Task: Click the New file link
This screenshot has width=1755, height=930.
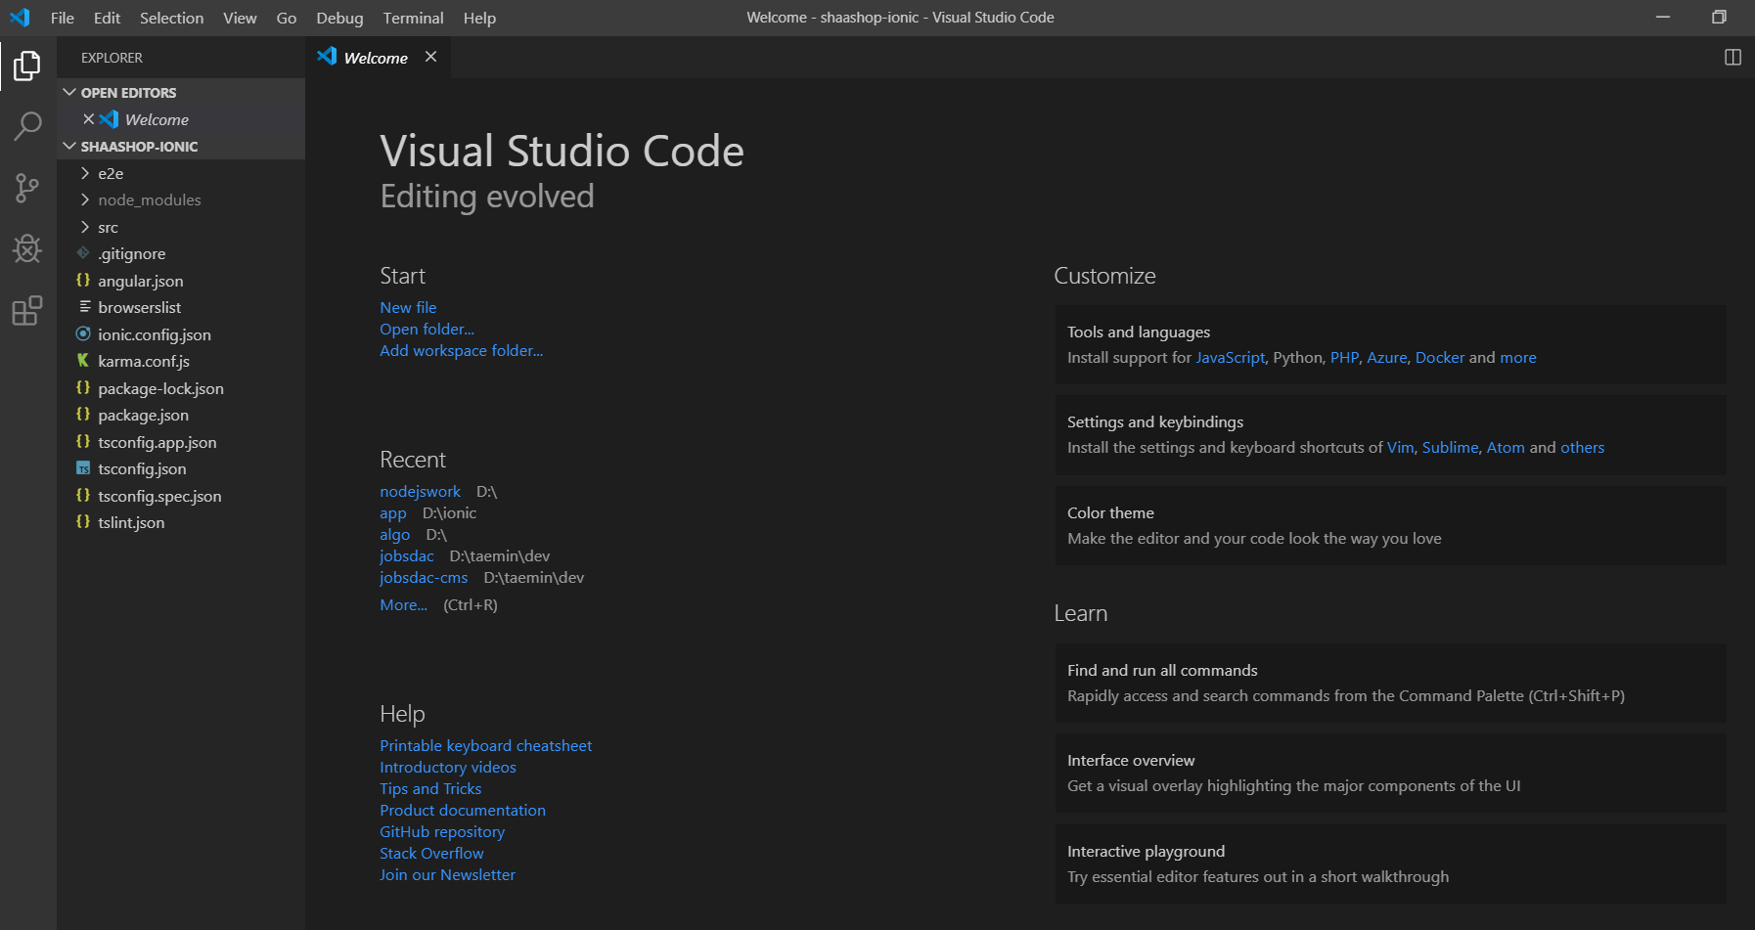Action: [408, 307]
